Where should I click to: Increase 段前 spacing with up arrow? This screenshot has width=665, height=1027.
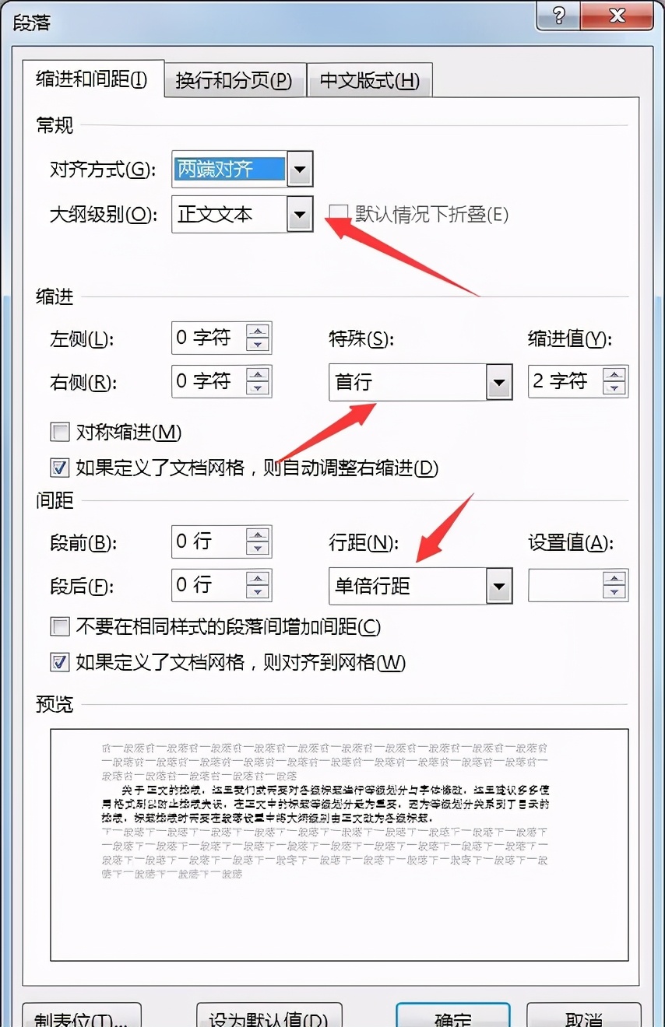point(258,535)
